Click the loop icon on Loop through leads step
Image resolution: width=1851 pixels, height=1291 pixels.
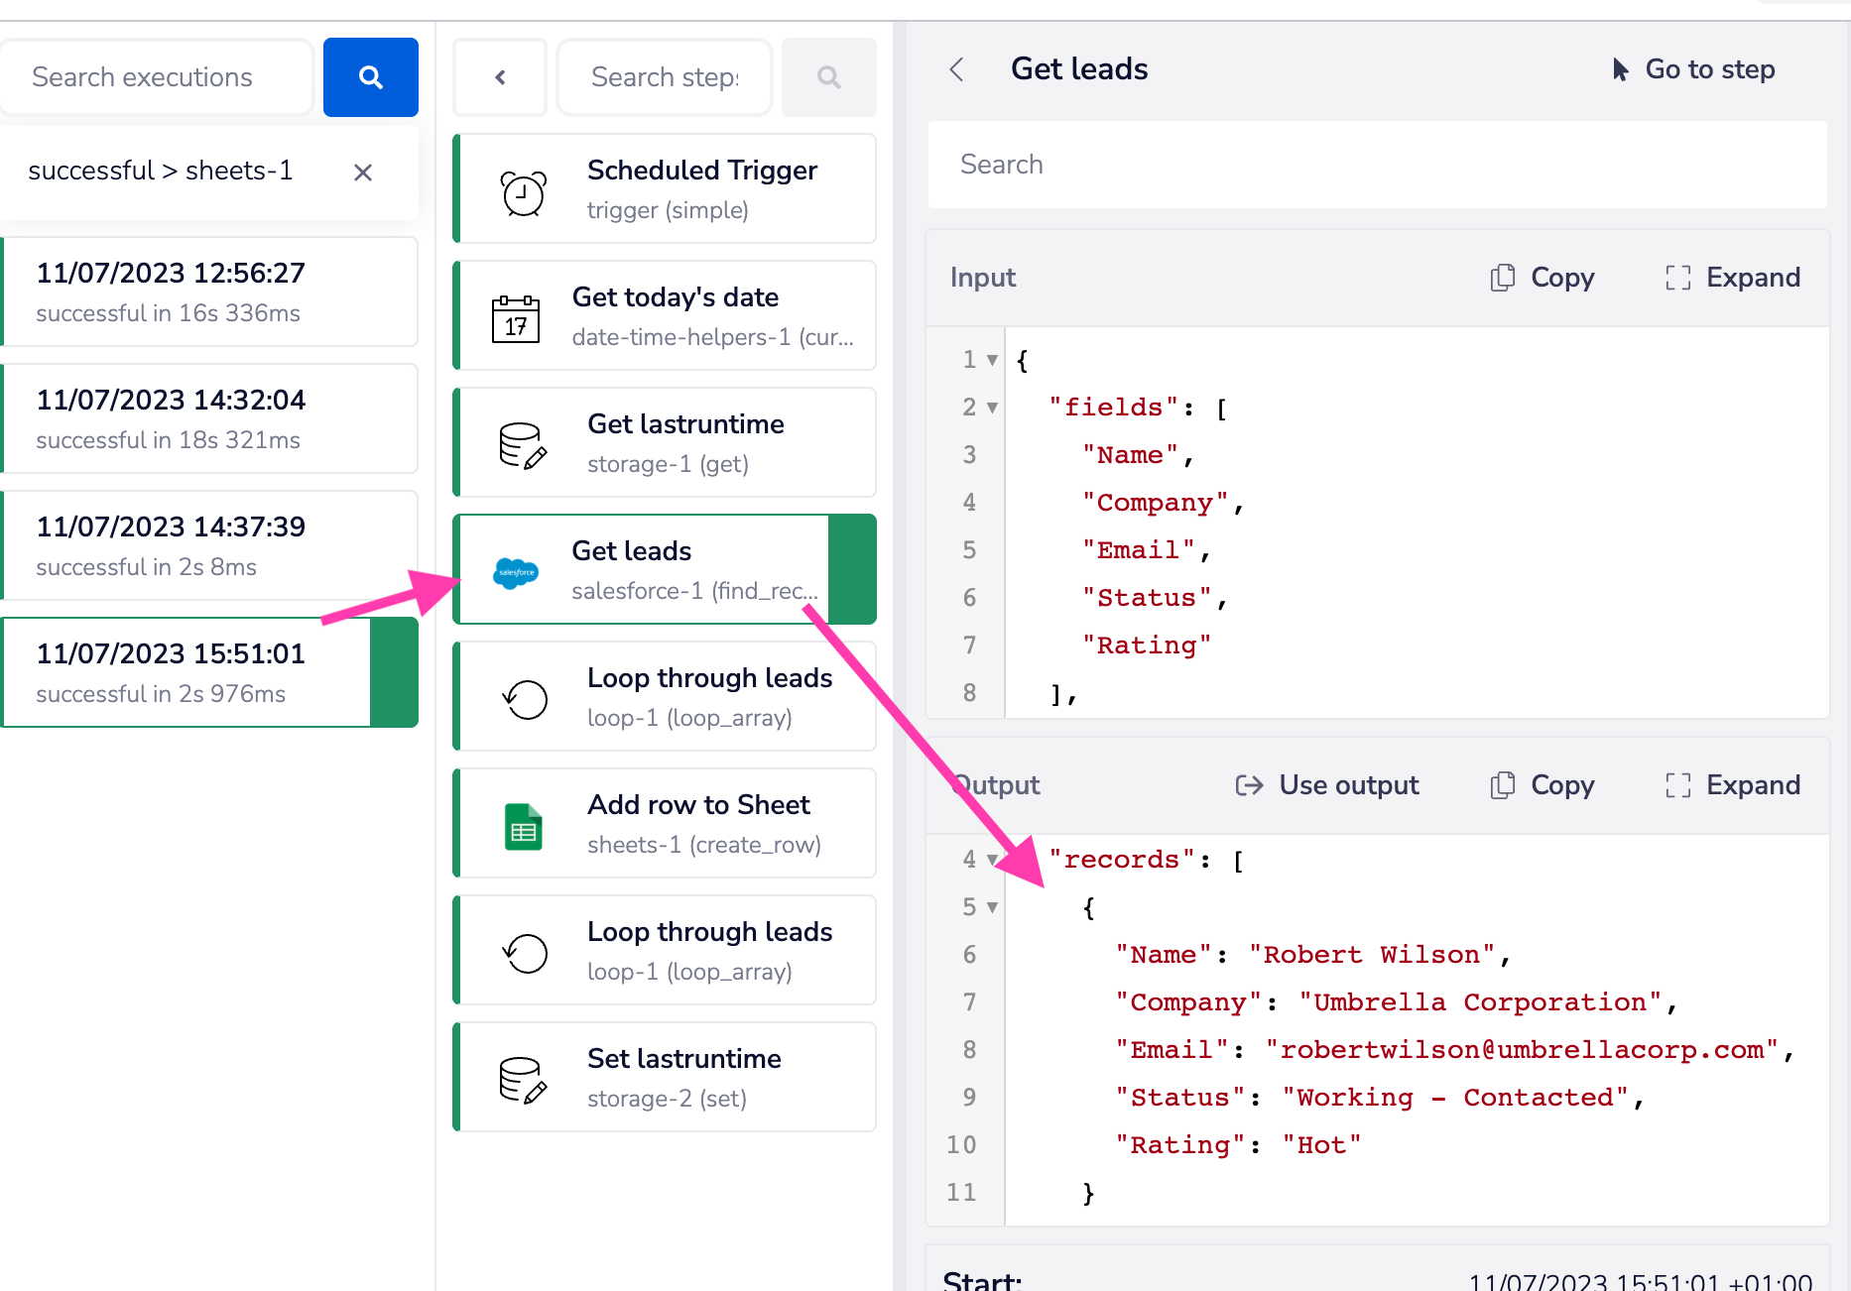(x=524, y=697)
